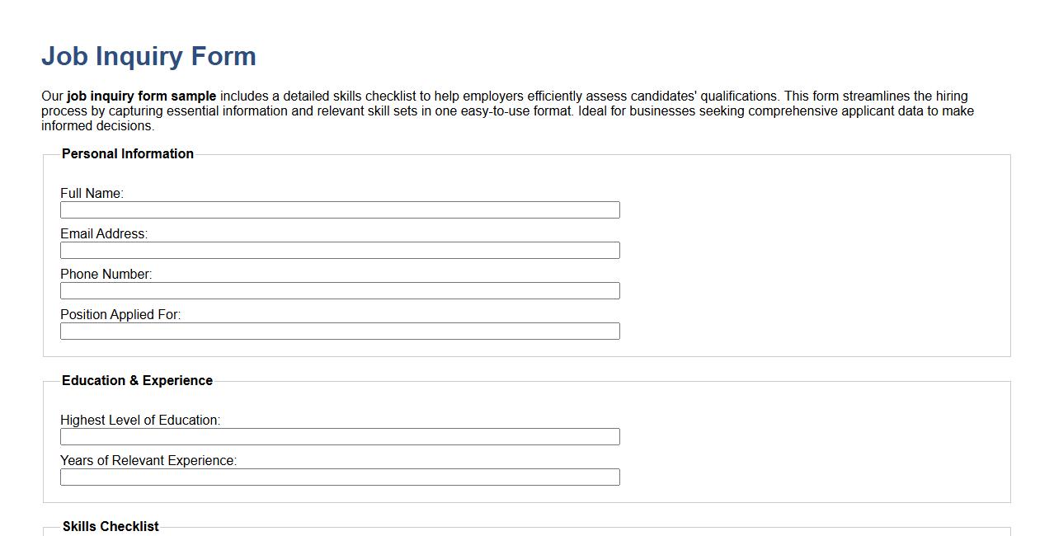Click the Years of Relevant Experience label
The width and height of the screenshot is (1054, 536).
148,460
